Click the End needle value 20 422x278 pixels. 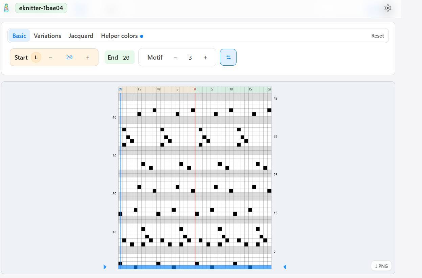tap(126, 58)
